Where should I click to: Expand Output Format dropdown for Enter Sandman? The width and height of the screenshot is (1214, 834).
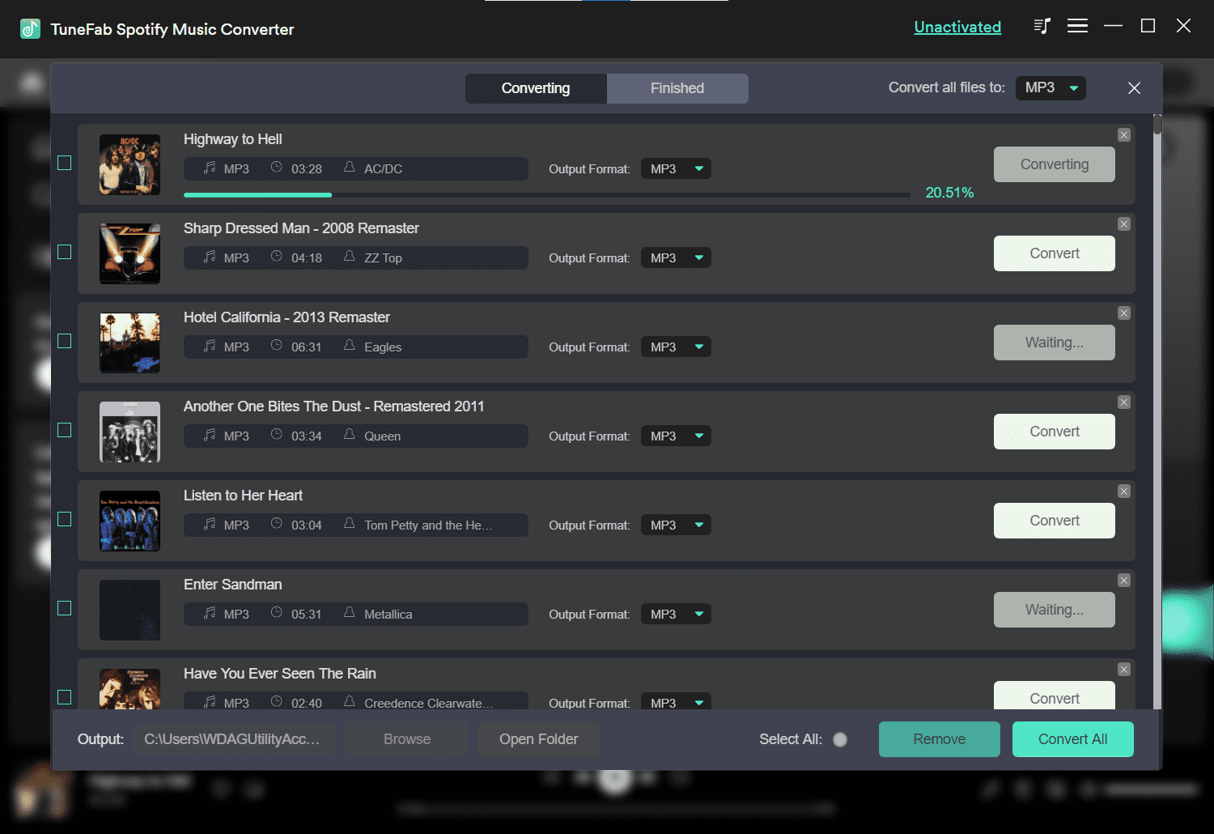[x=676, y=614]
